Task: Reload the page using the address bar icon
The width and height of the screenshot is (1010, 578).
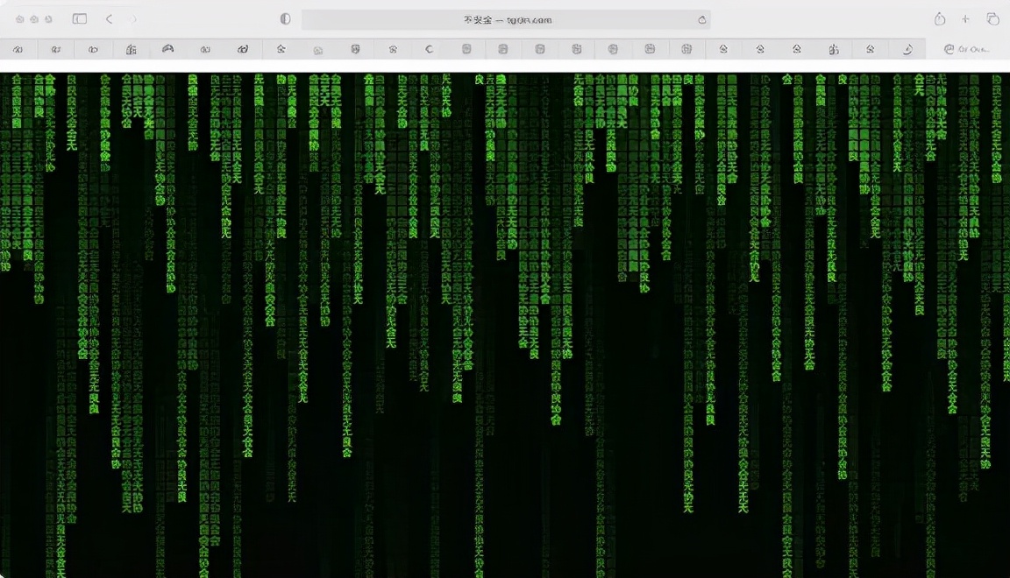Action: pos(702,20)
